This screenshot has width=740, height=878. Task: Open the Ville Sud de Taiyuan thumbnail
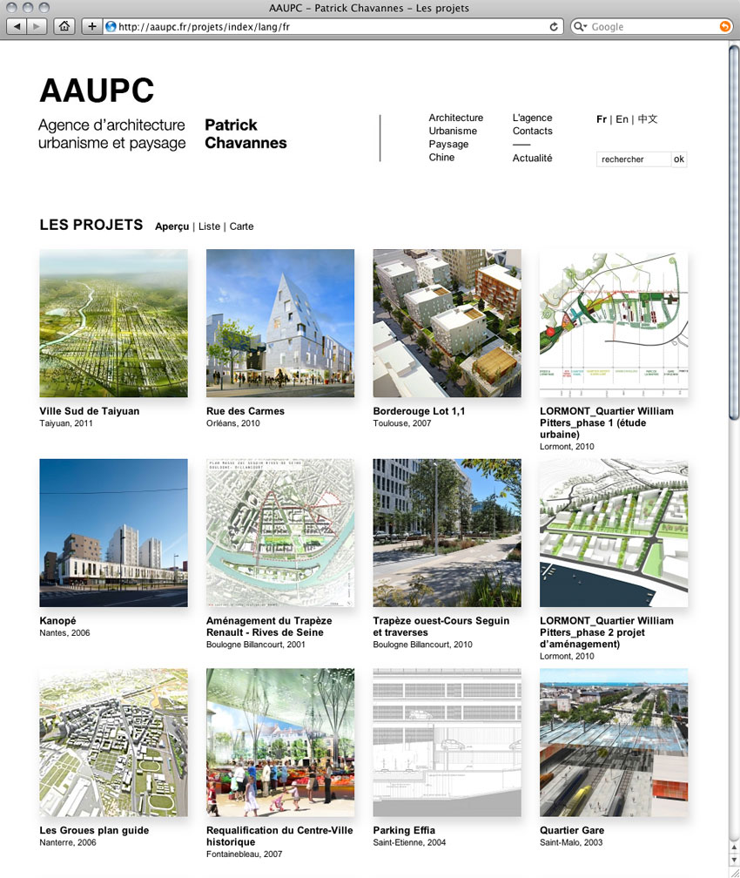pos(113,323)
